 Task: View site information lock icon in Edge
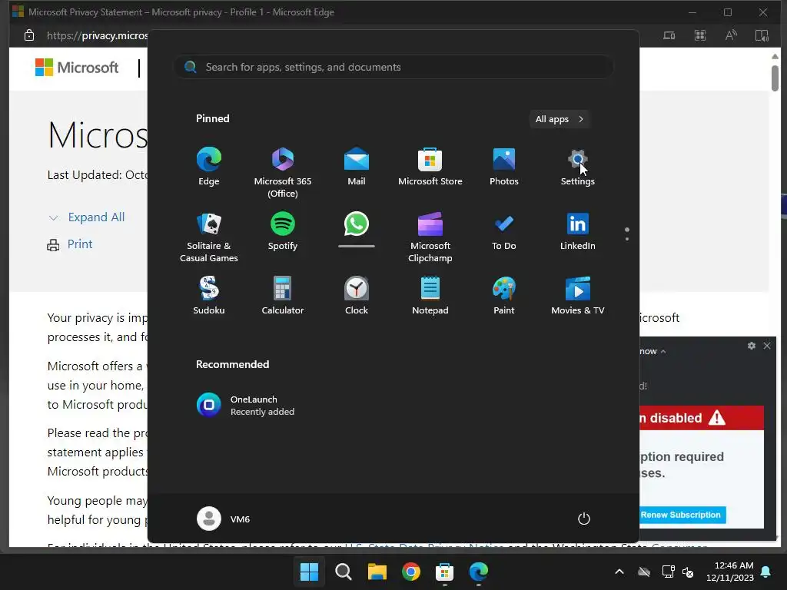tap(29, 35)
